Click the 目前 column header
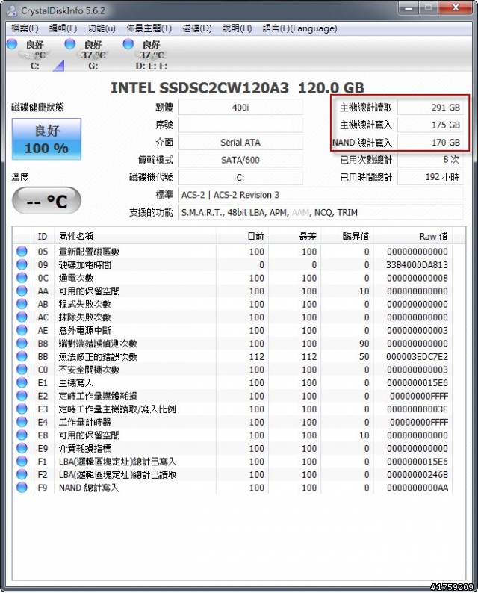The height and width of the screenshot is (593, 478). pyautogui.click(x=242, y=237)
